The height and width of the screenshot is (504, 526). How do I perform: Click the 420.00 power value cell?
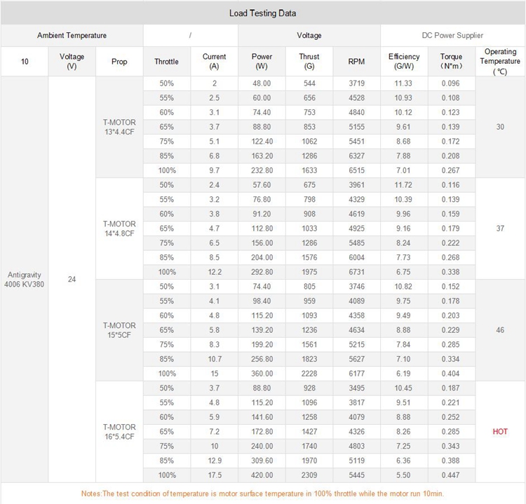[x=262, y=475]
